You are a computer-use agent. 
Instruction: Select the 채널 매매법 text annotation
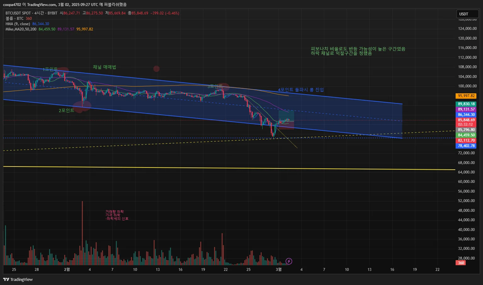(105, 67)
